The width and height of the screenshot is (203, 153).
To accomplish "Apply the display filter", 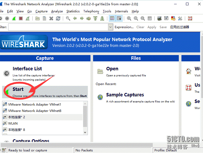I will (x=152, y=27).
